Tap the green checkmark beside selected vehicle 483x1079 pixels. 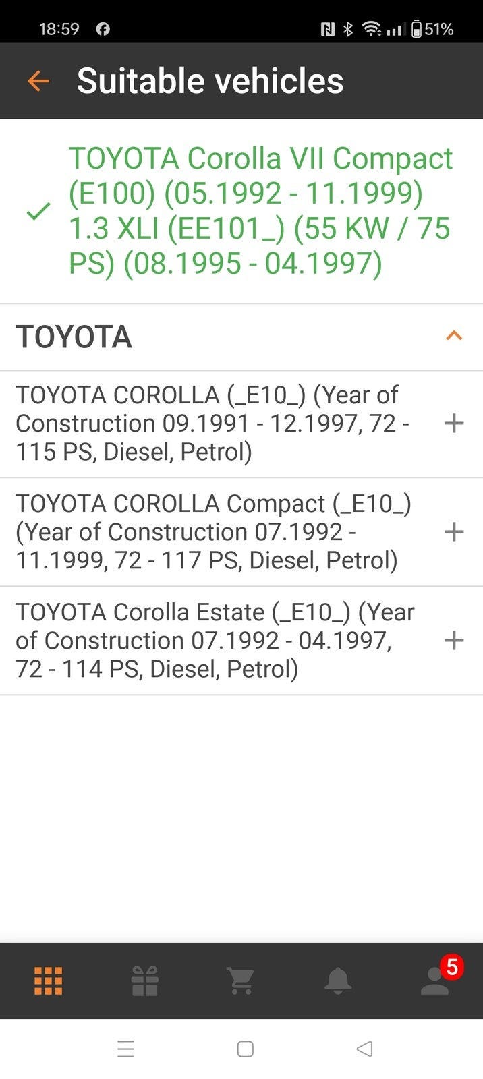click(38, 211)
